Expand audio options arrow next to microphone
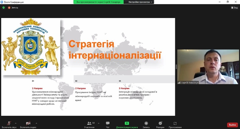 [16, 123]
